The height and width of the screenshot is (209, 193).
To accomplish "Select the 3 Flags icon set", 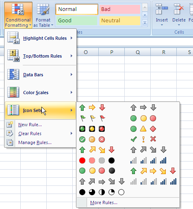I will (x=92, y=118).
